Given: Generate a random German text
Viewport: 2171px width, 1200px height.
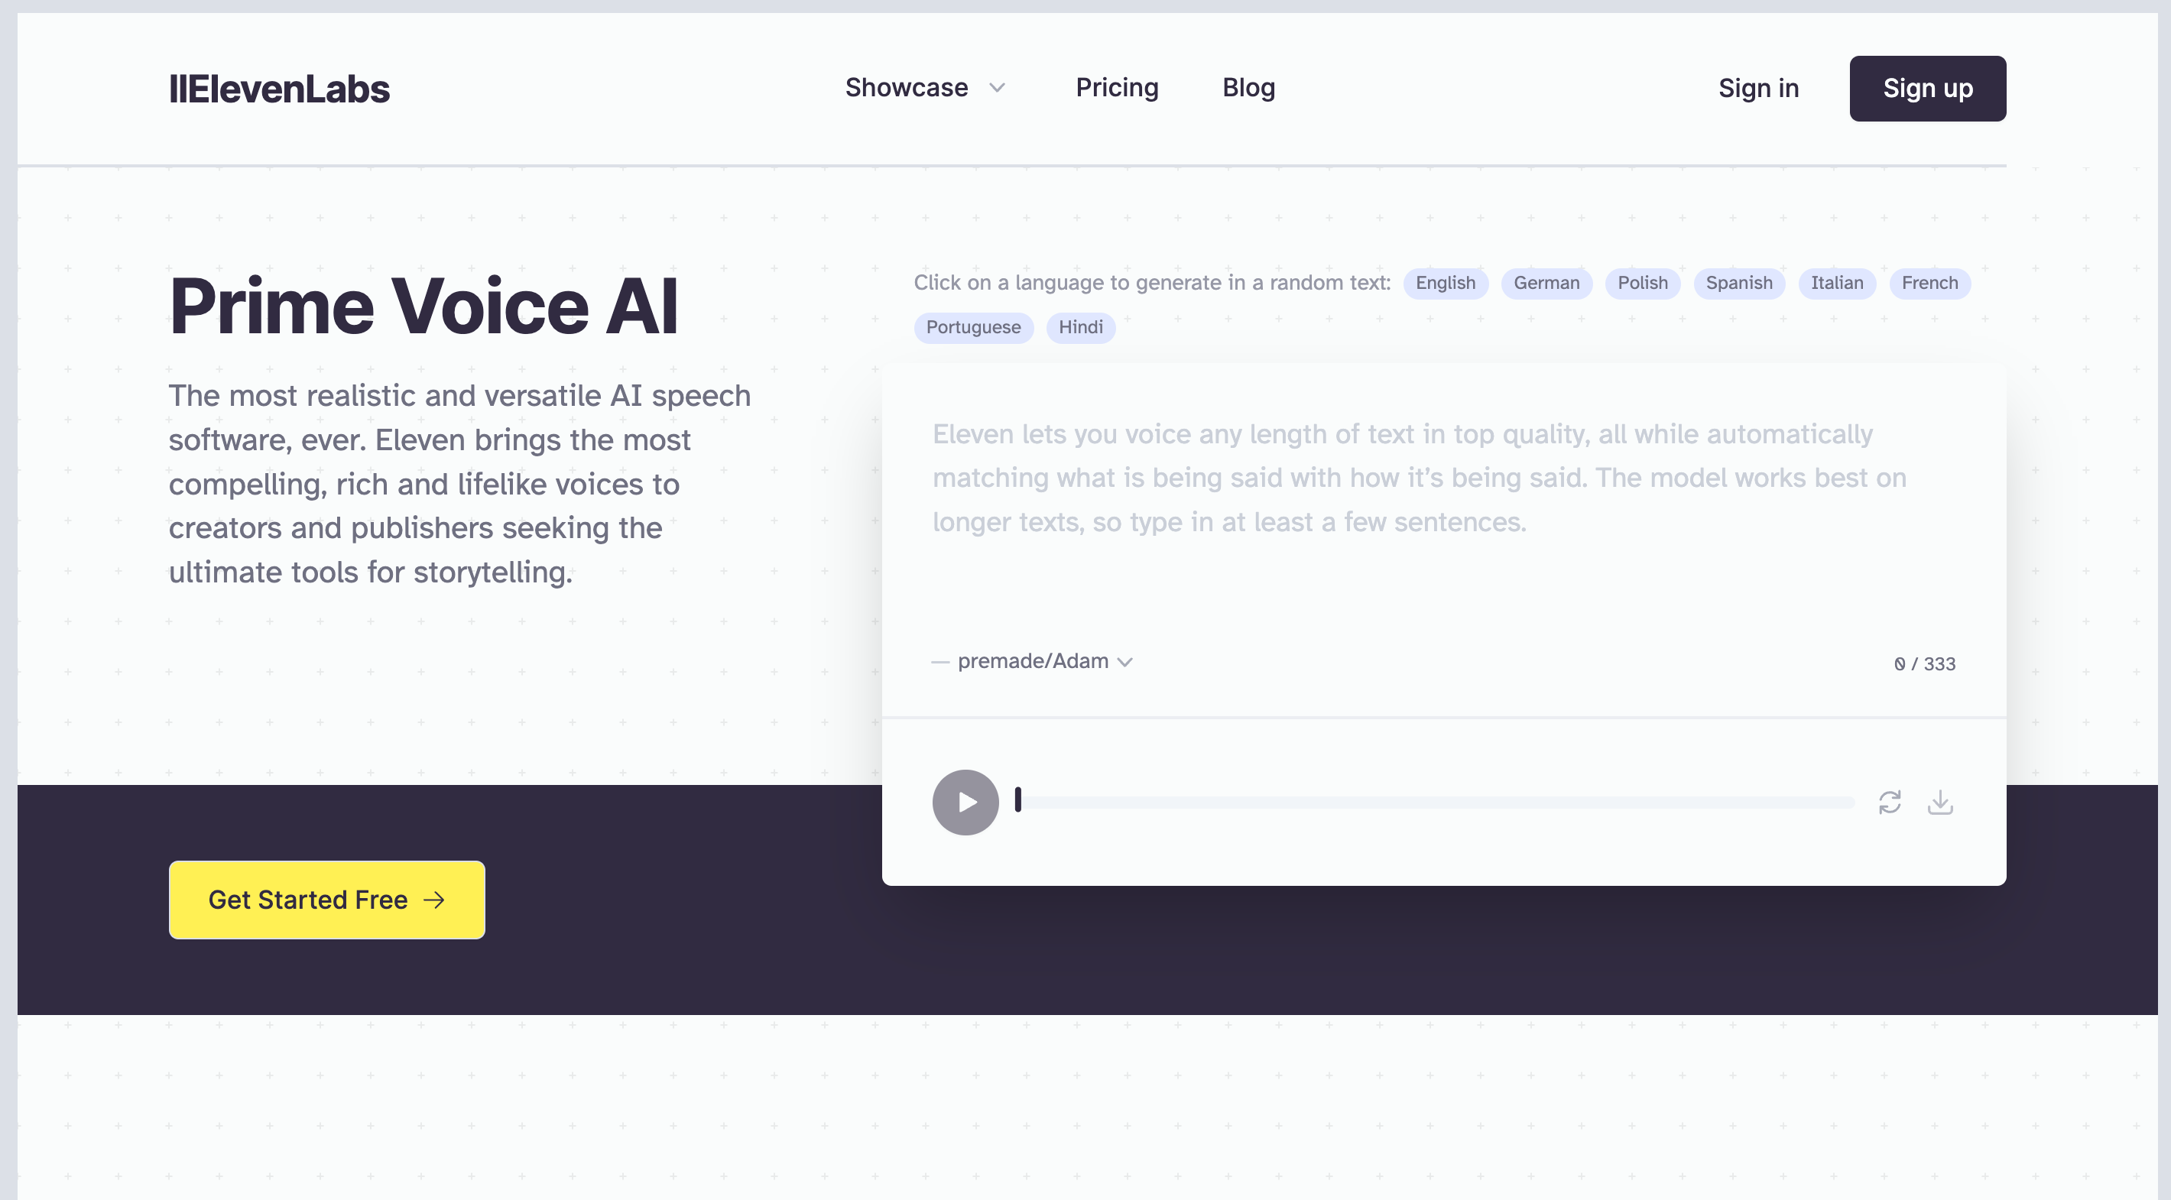Looking at the screenshot, I should click(x=1546, y=283).
